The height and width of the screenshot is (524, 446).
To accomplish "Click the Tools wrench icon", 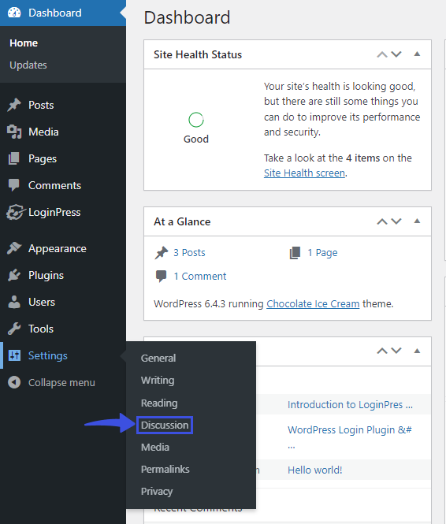I will point(14,329).
